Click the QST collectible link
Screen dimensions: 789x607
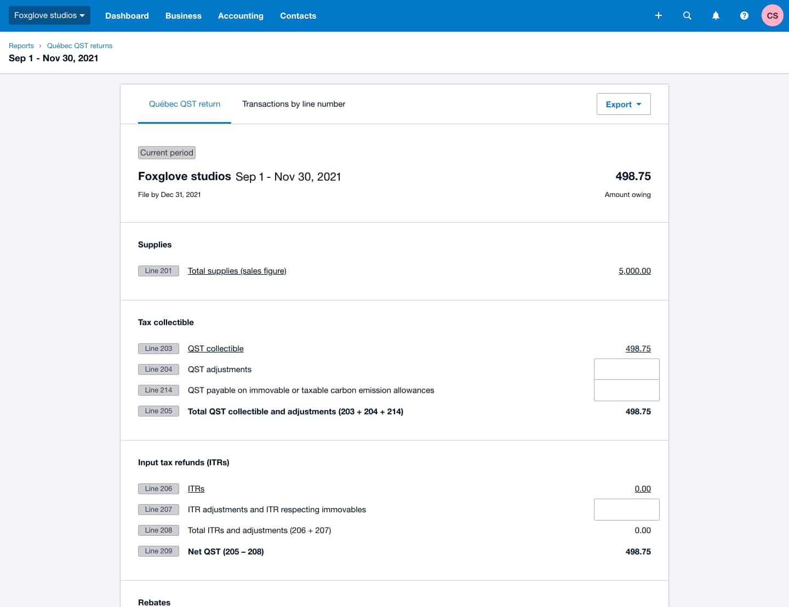pos(215,349)
